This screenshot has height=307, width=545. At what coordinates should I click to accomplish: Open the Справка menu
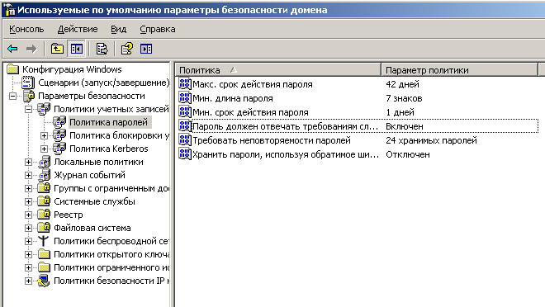pos(158,29)
